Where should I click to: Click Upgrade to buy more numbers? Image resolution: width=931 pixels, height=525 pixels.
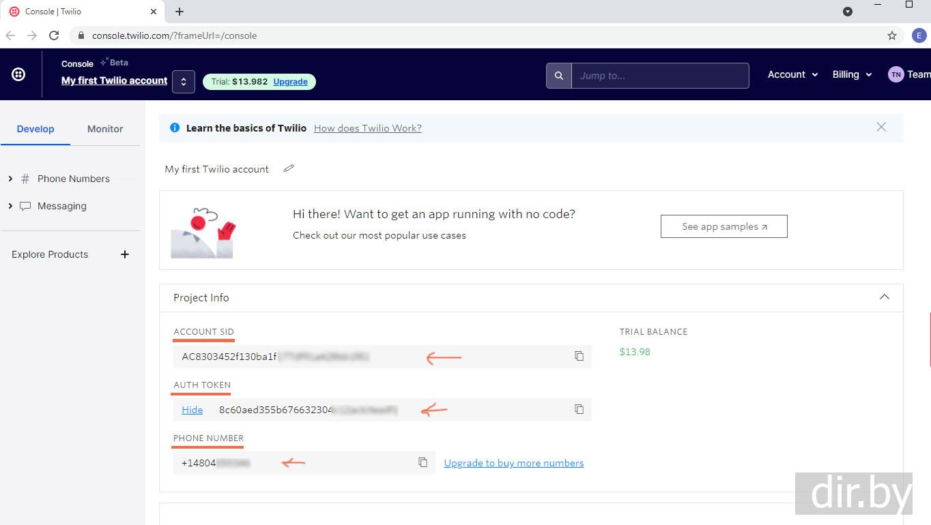coord(514,463)
